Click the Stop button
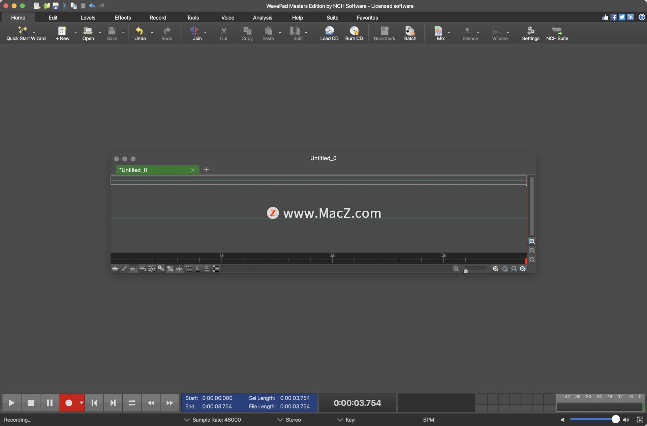This screenshot has height=426, width=647. pyautogui.click(x=31, y=403)
